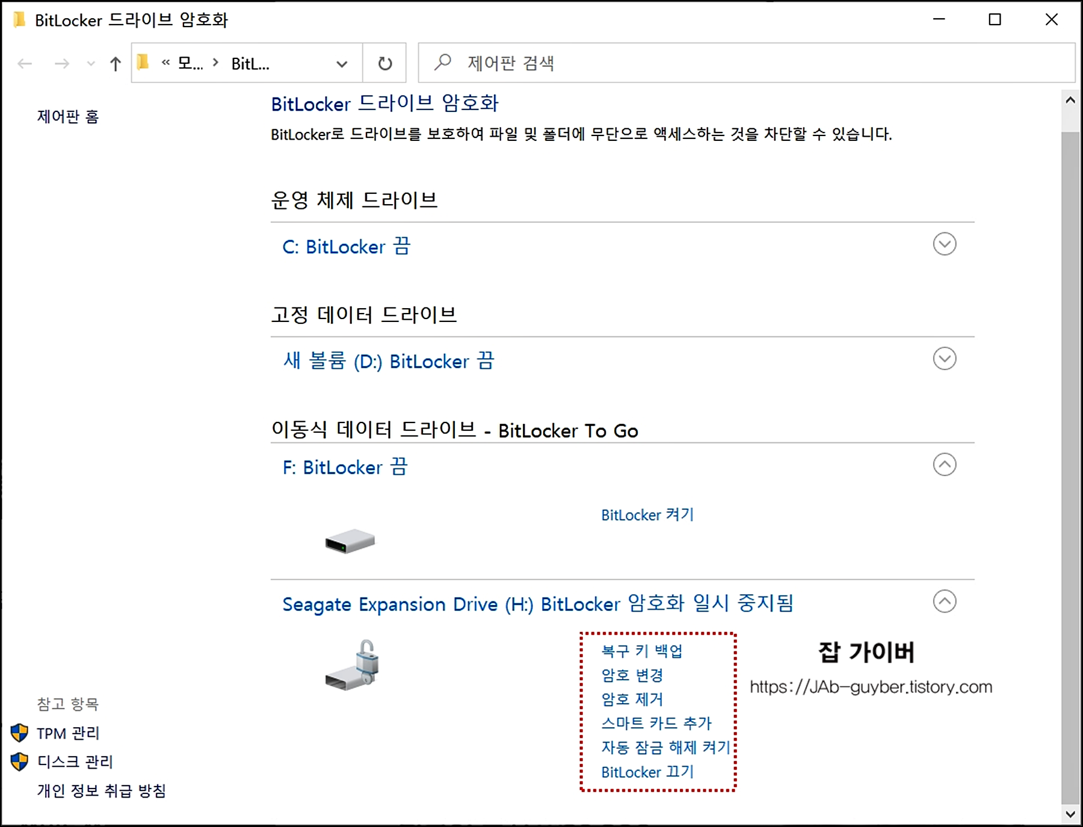Click the refresh icon in the address bar
The image size is (1083, 827).
click(384, 63)
